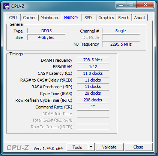The height and width of the screenshot is (156, 158).
Task: Open the Tools dropdown arrow
Action: pyautogui.click(x=91, y=147)
